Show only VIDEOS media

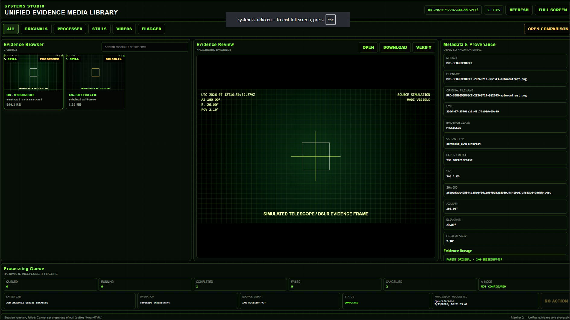pyautogui.click(x=124, y=29)
